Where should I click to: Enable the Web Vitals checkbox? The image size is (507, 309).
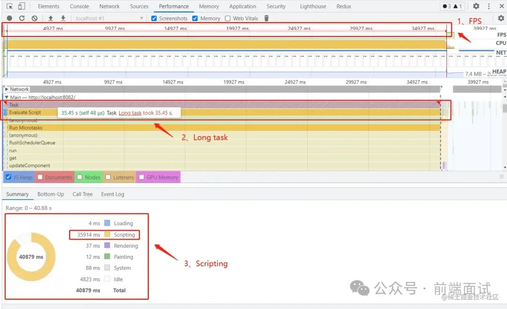(228, 18)
